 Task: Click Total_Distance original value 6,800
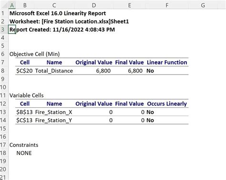point(103,71)
